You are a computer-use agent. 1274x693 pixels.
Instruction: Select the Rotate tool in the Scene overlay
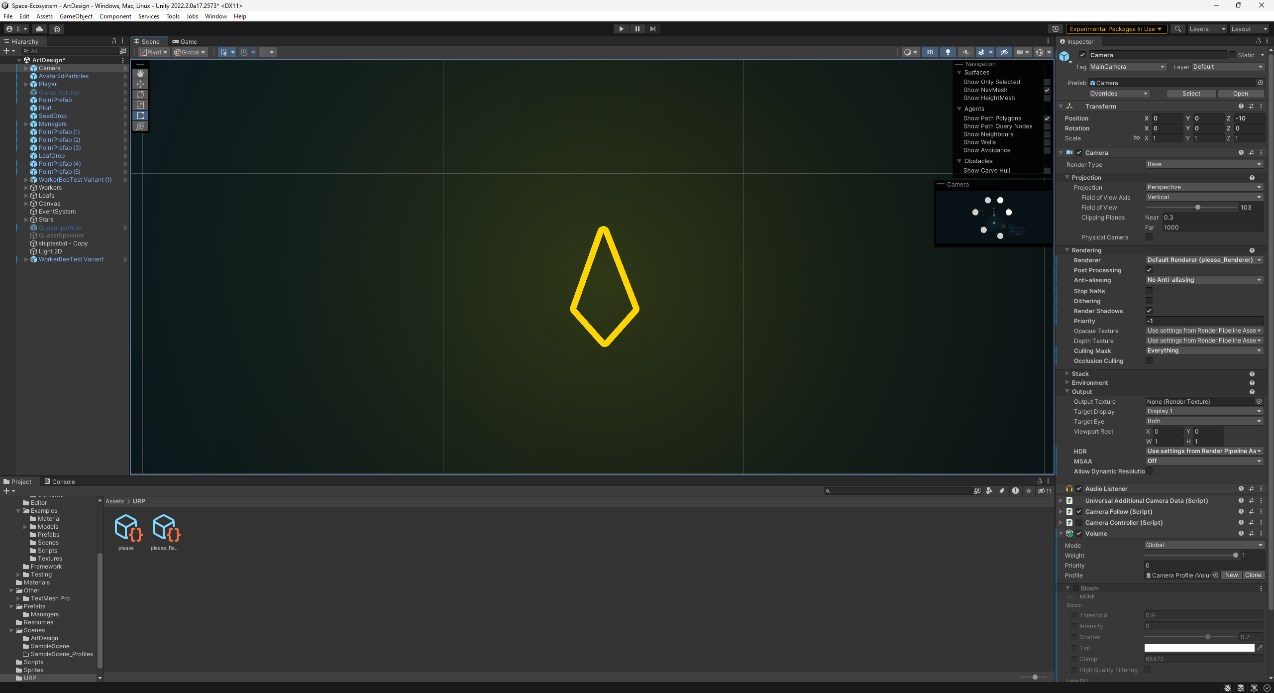pos(140,94)
